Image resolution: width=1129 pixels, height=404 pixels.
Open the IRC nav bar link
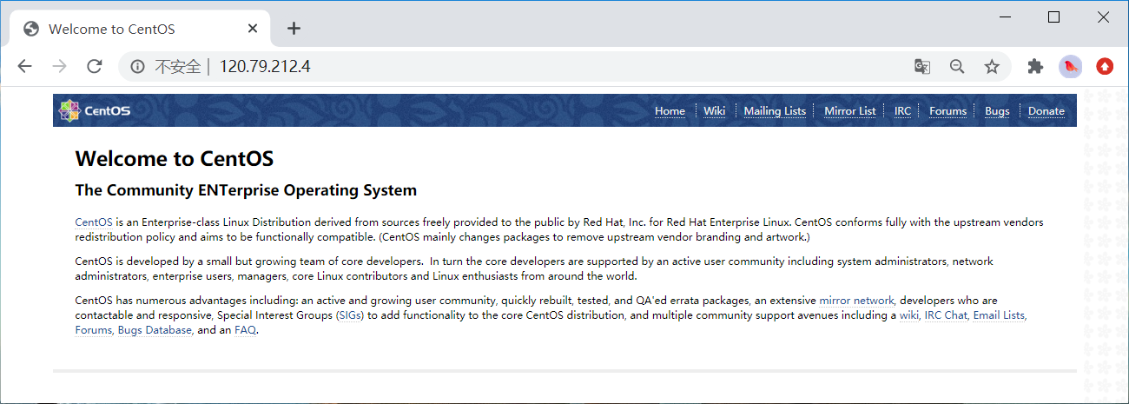pos(903,111)
